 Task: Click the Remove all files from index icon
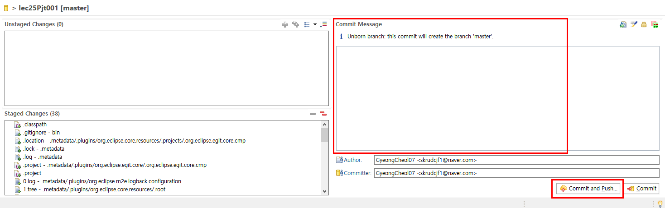click(323, 114)
